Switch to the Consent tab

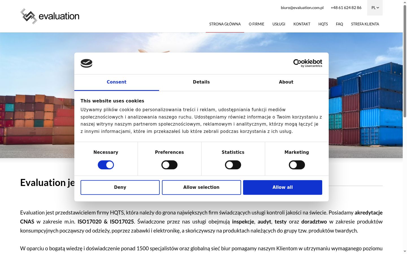coord(116,82)
